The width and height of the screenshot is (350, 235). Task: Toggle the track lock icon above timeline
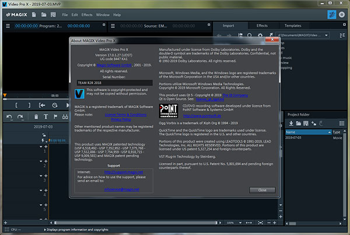(44, 135)
